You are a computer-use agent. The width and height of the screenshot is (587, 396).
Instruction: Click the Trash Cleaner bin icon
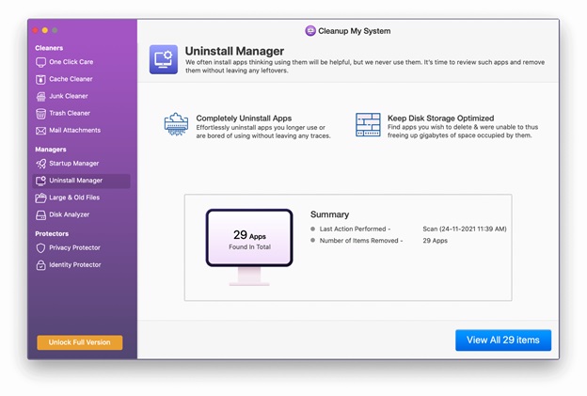pyautogui.click(x=40, y=113)
